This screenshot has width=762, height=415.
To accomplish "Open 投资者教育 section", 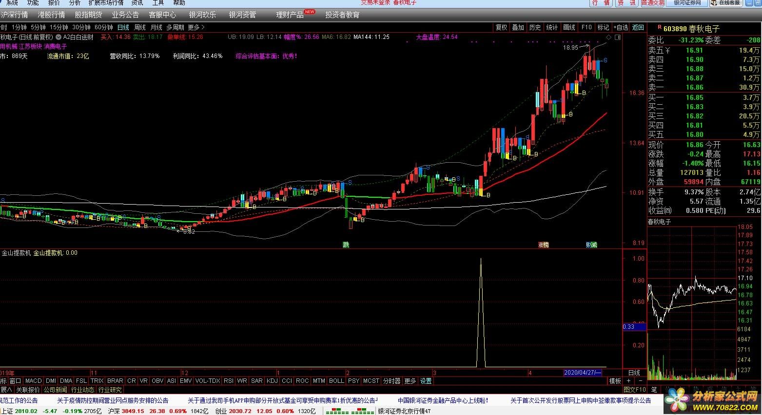I will 342,15.
